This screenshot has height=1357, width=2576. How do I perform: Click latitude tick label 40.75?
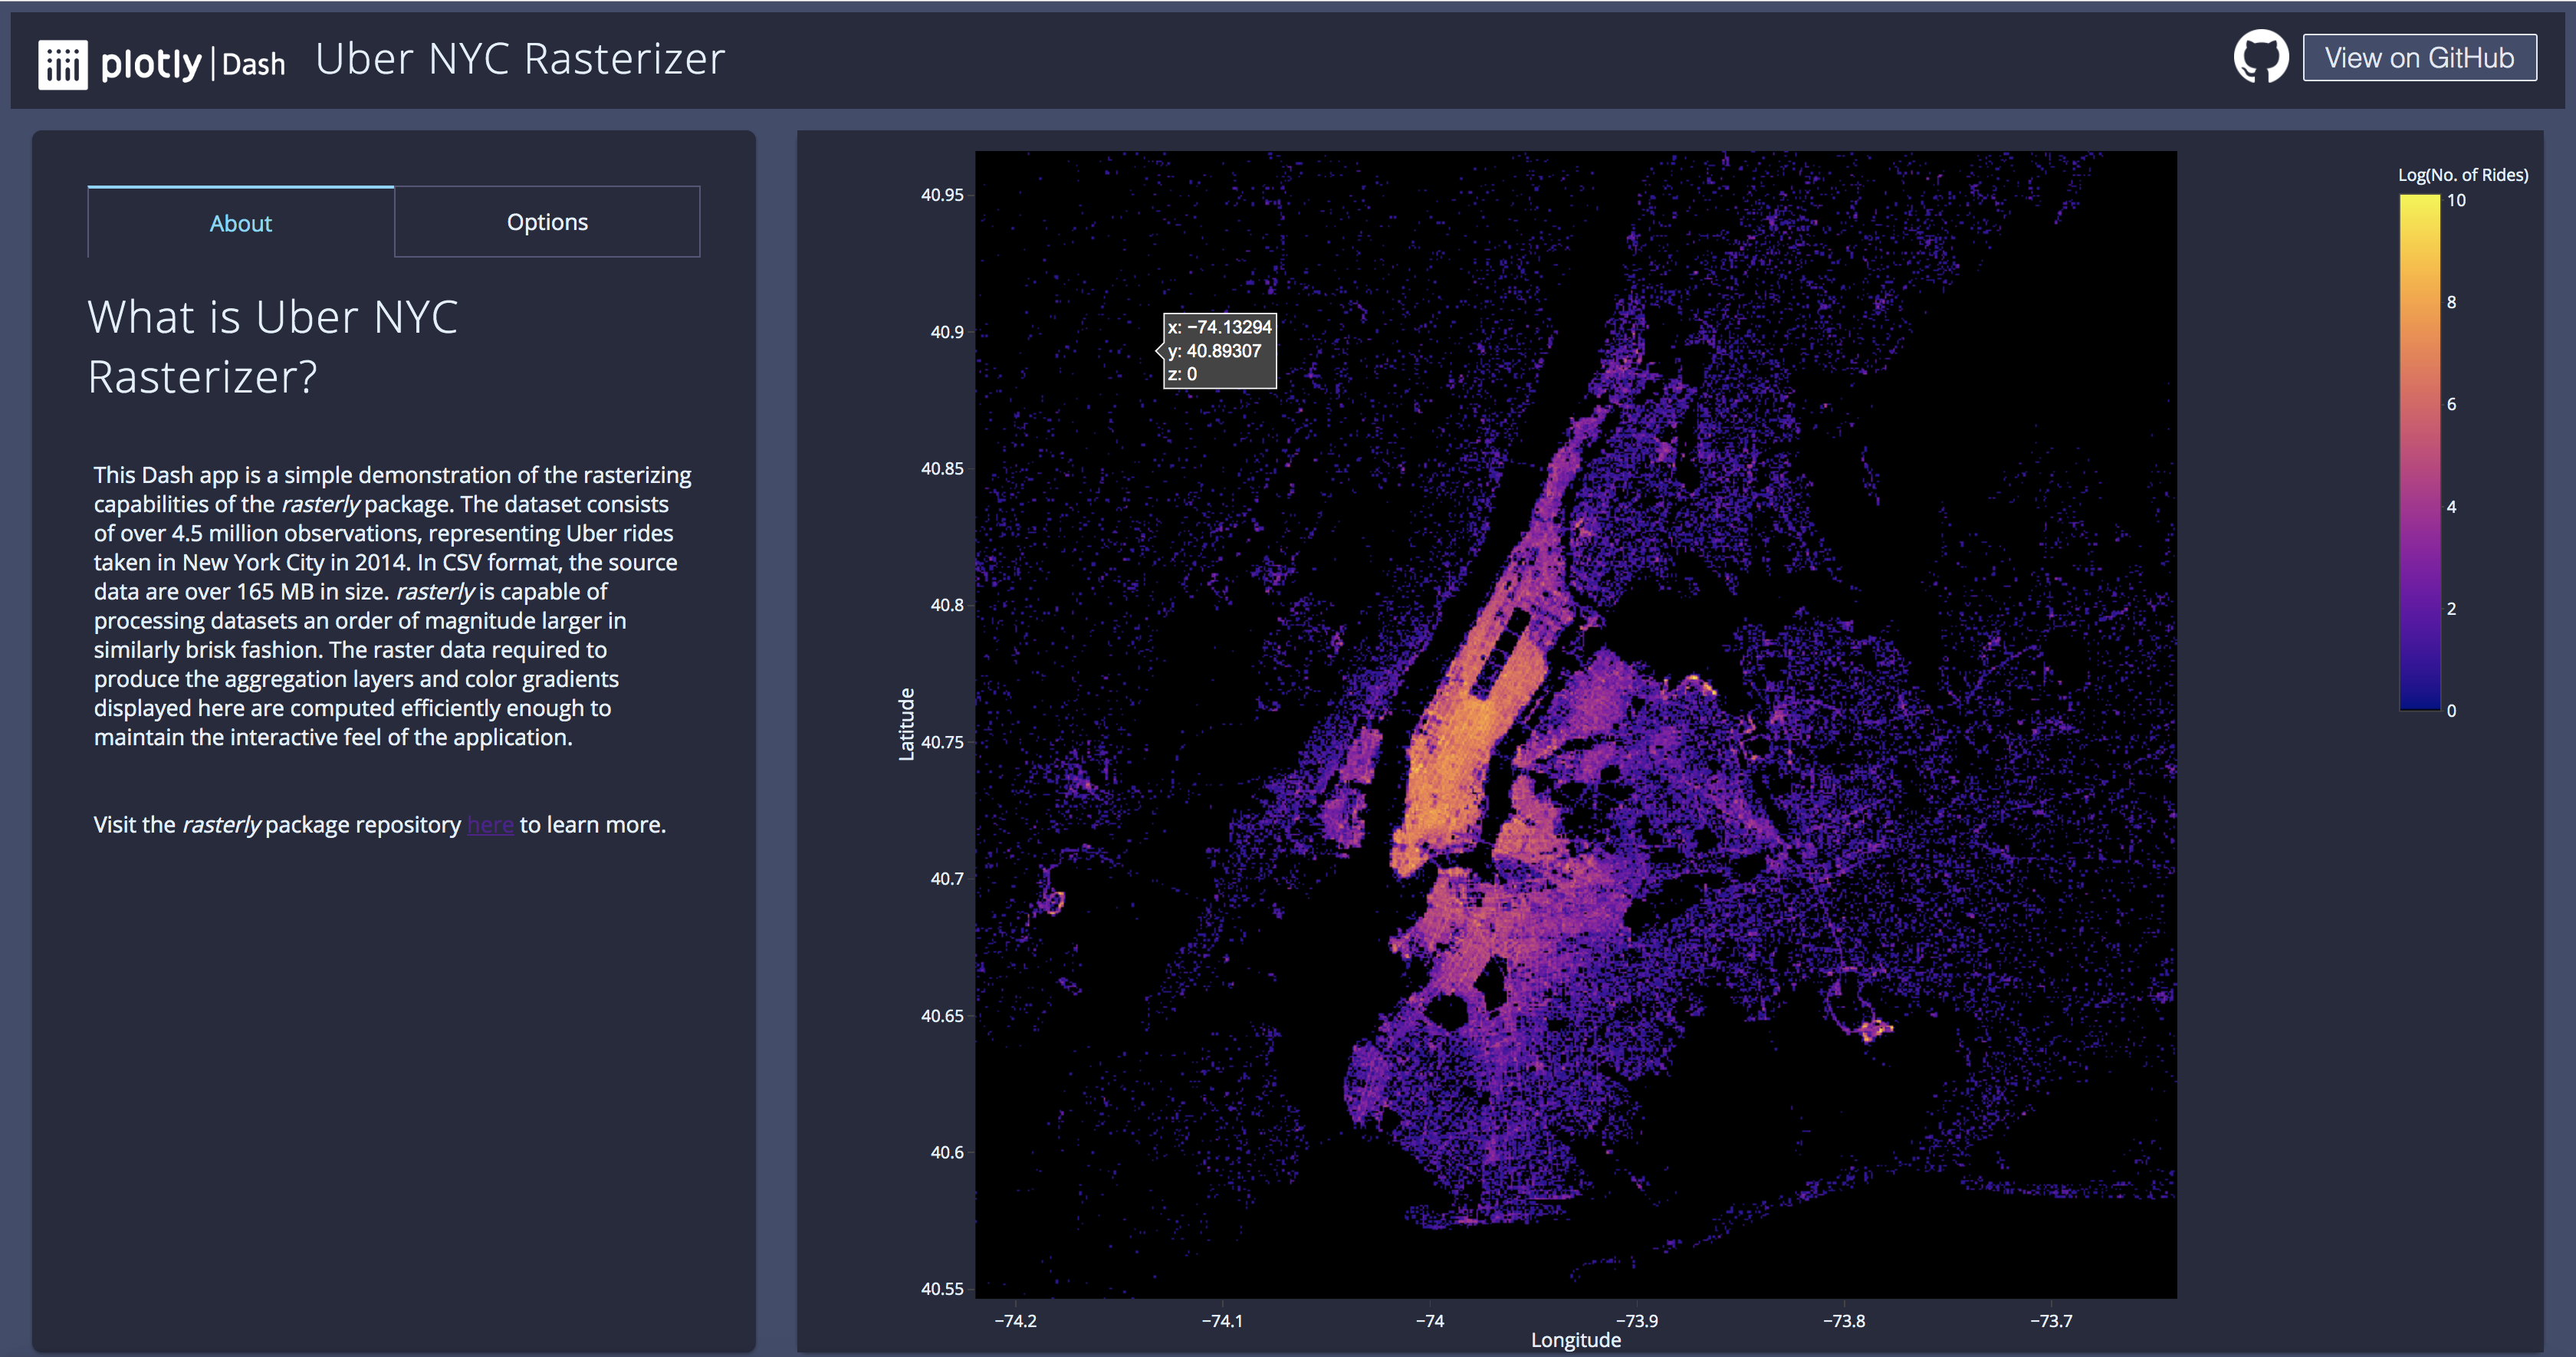coord(942,742)
